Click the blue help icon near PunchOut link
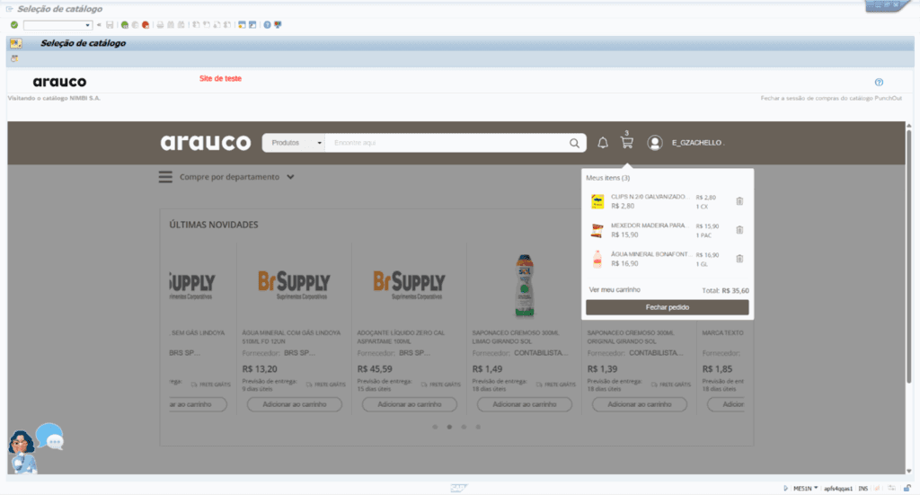Screen dimensions: 920x495 pyautogui.click(x=879, y=82)
